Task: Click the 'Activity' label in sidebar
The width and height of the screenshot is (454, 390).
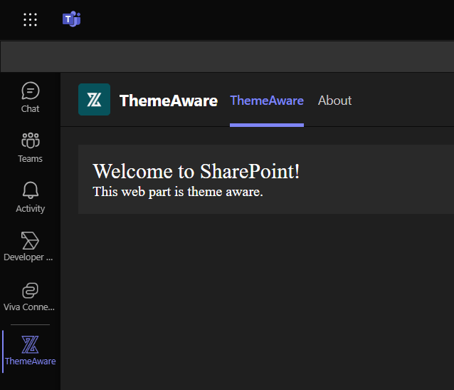Action: click(30, 209)
